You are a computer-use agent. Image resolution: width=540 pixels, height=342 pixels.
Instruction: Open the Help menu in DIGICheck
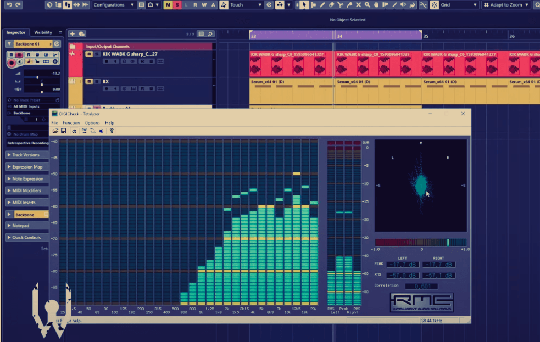pos(109,123)
